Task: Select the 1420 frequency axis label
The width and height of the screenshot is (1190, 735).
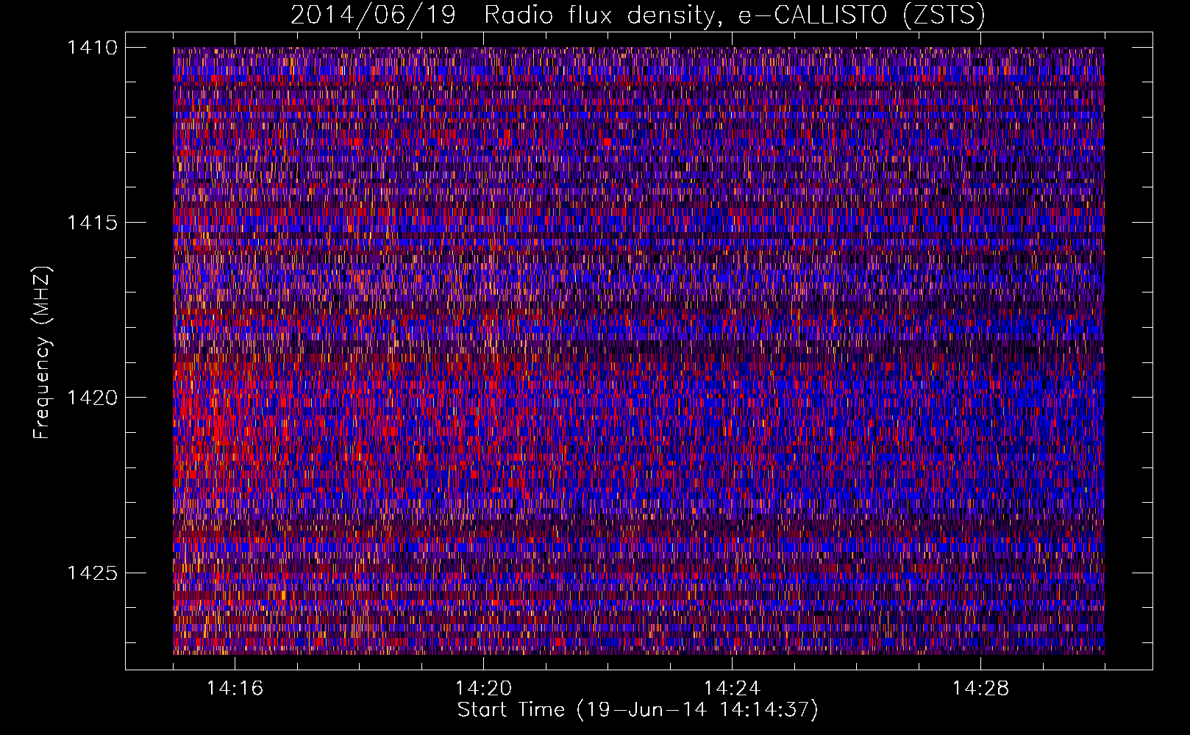Action: pos(92,398)
